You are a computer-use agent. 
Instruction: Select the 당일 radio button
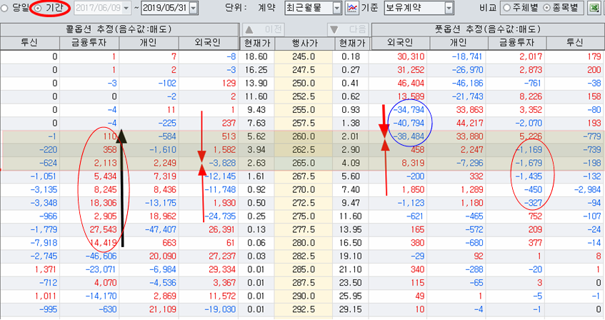point(4,8)
